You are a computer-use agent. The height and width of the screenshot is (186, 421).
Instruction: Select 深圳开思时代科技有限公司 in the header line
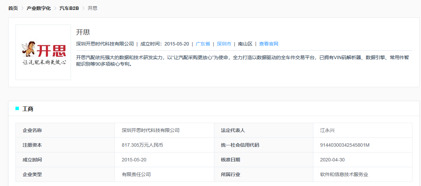(x=105, y=44)
